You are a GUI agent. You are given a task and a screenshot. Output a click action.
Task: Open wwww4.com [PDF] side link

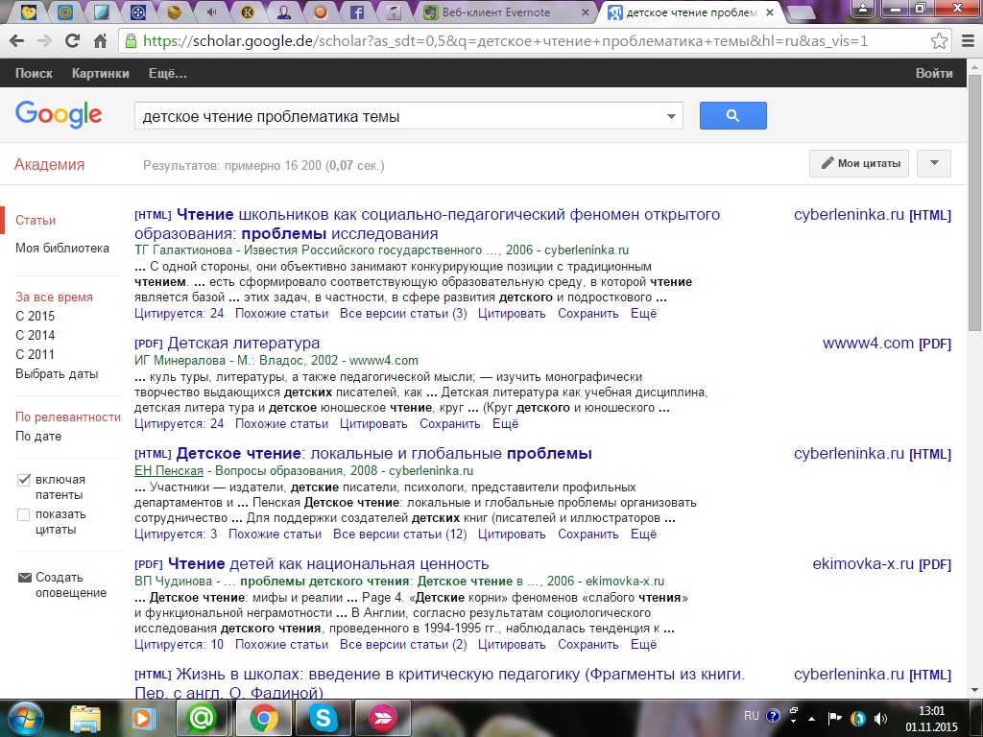886,344
